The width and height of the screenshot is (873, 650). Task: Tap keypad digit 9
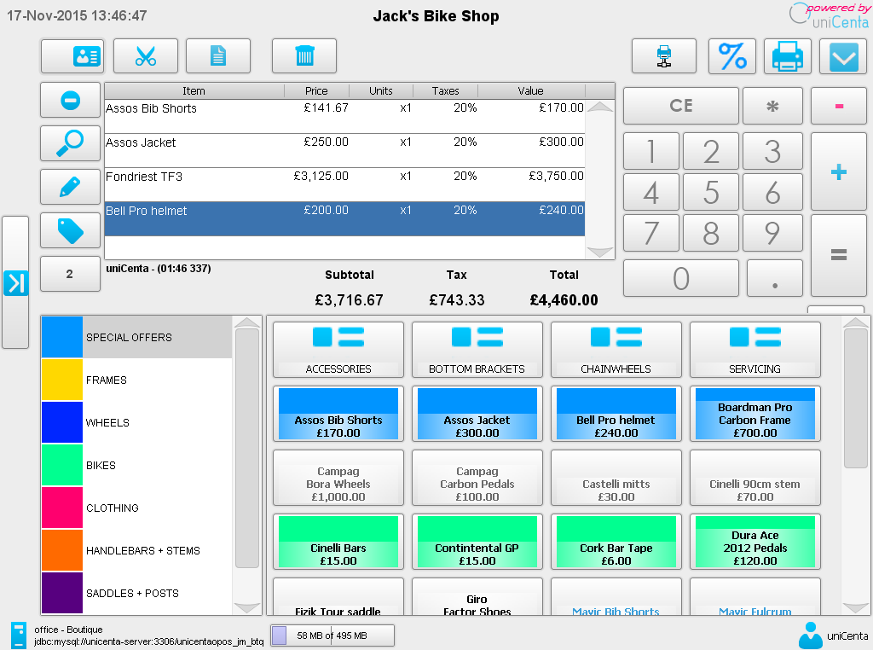[772, 233]
